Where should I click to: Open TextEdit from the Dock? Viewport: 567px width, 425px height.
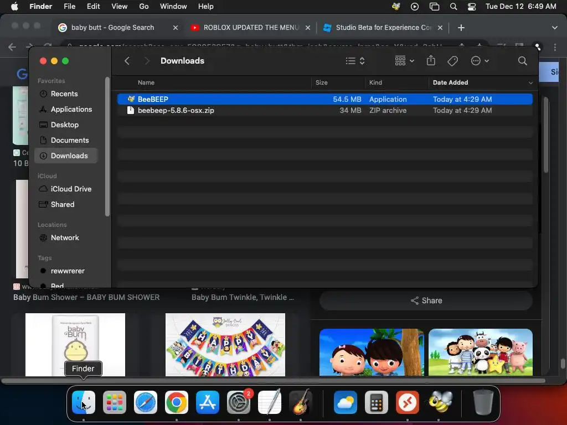pos(270,402)
